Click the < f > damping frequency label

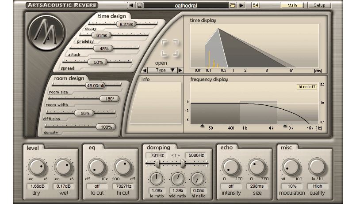pos(176,156)
